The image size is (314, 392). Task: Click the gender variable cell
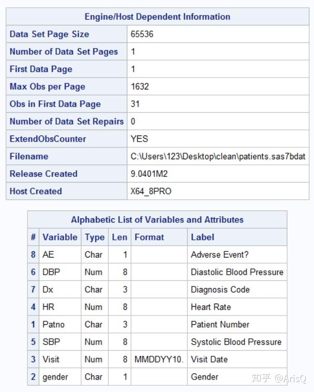55,377
